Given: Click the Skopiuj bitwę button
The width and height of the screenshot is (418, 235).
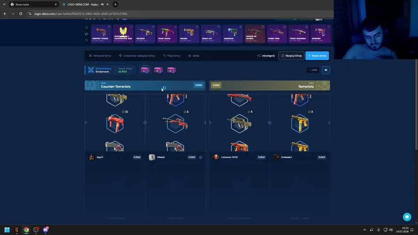Looking at the screenshot, I should pos(292,56).
